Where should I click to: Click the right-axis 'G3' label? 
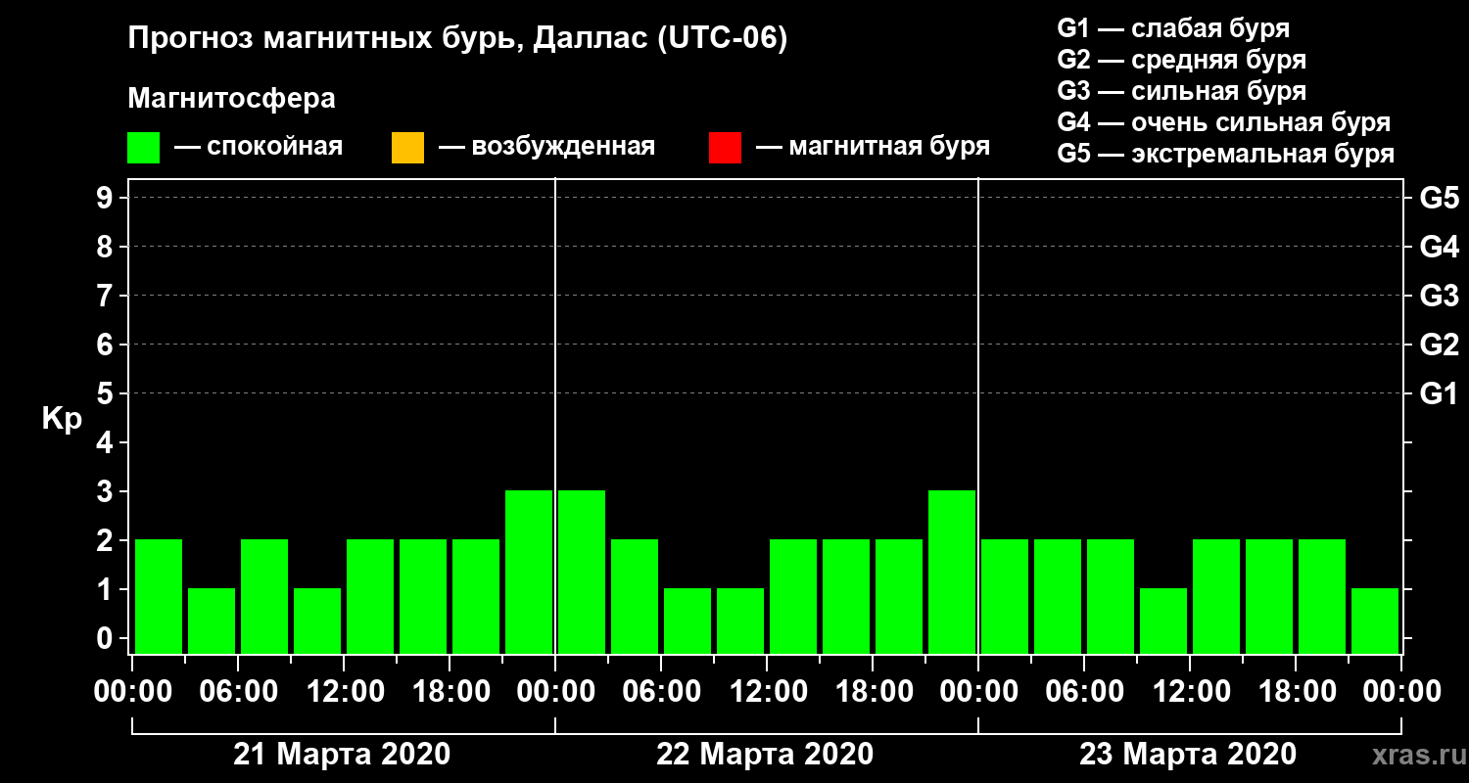point(1440,297)
